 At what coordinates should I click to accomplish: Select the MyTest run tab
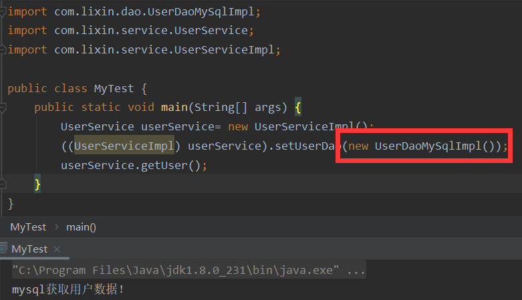[35, 249]
